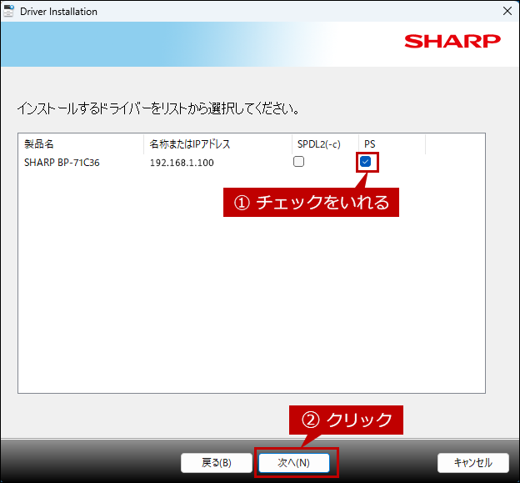Click the インストールするドライバー instruction text

click(158, 108)
